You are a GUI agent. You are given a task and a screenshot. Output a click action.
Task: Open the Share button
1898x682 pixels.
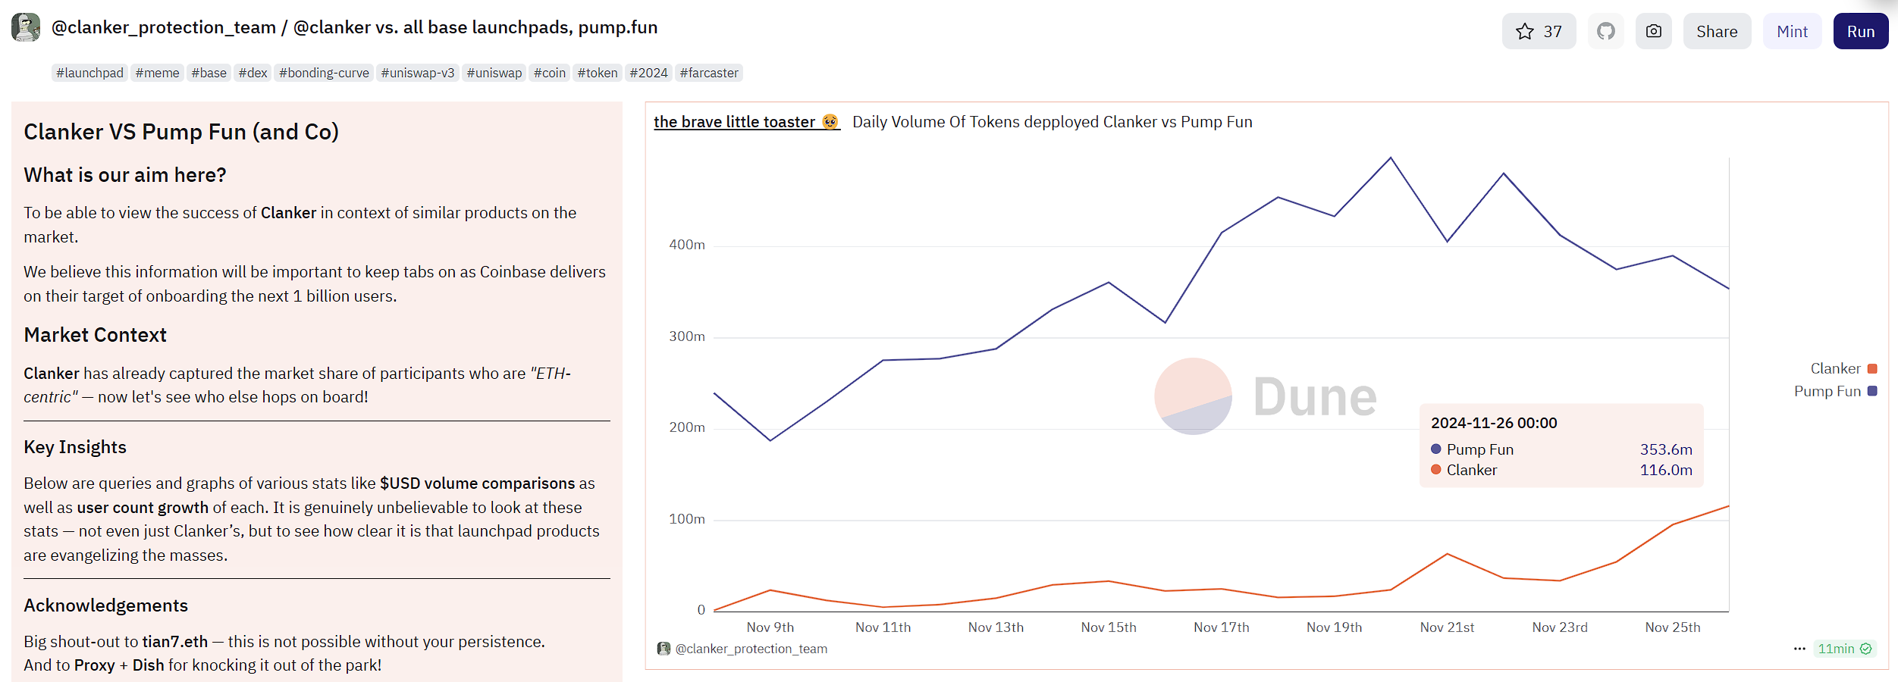[1717, 31]
